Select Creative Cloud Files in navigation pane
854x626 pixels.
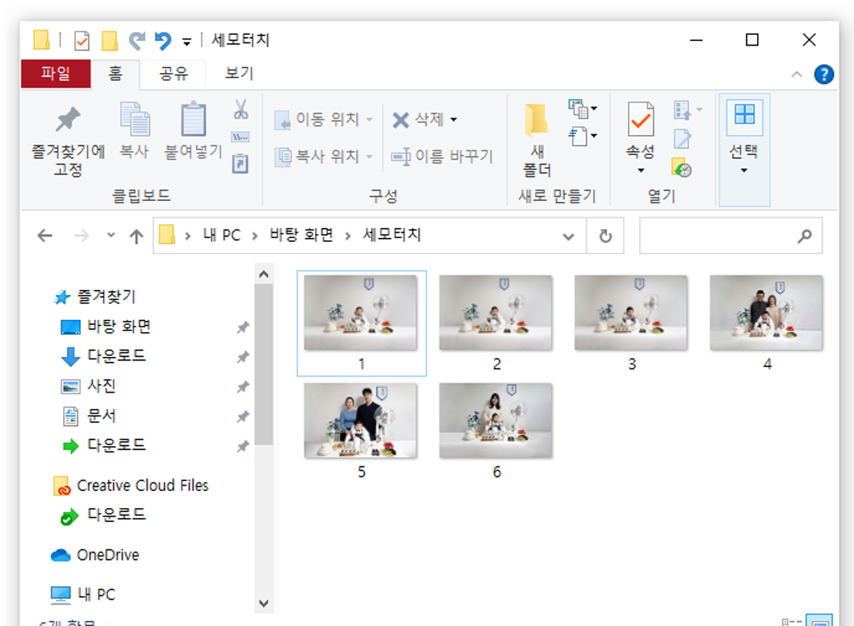(x=143, y=486)
